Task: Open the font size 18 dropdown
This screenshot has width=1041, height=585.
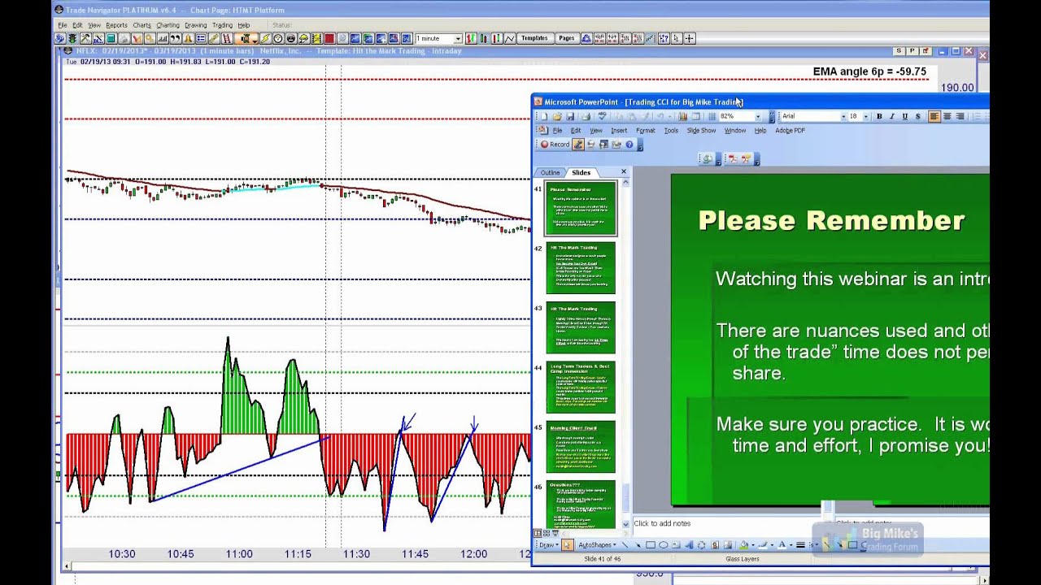Action: tap(865, 116)
